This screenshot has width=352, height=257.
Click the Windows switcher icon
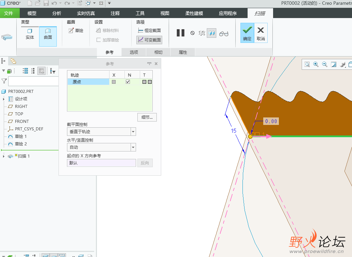[88, 3]
